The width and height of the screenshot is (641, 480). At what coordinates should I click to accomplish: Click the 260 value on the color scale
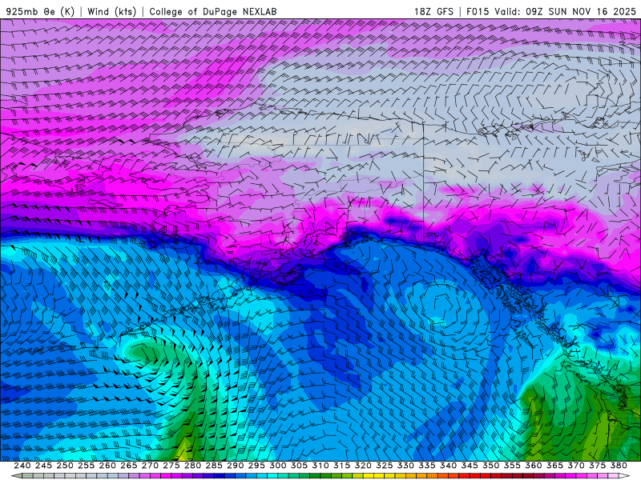107,466
